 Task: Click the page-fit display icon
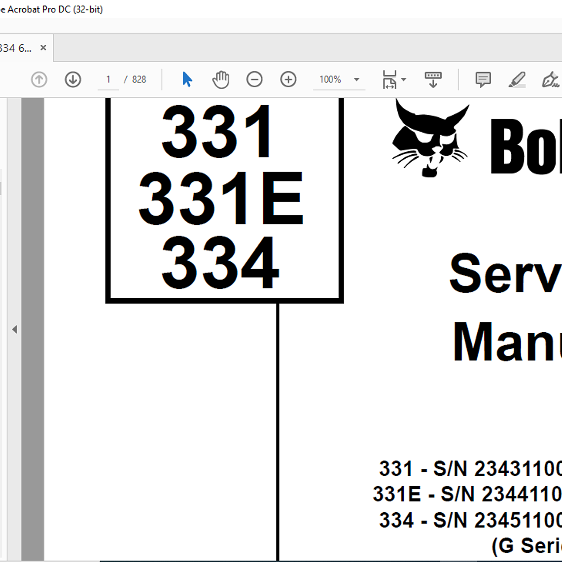coord(390,79)
